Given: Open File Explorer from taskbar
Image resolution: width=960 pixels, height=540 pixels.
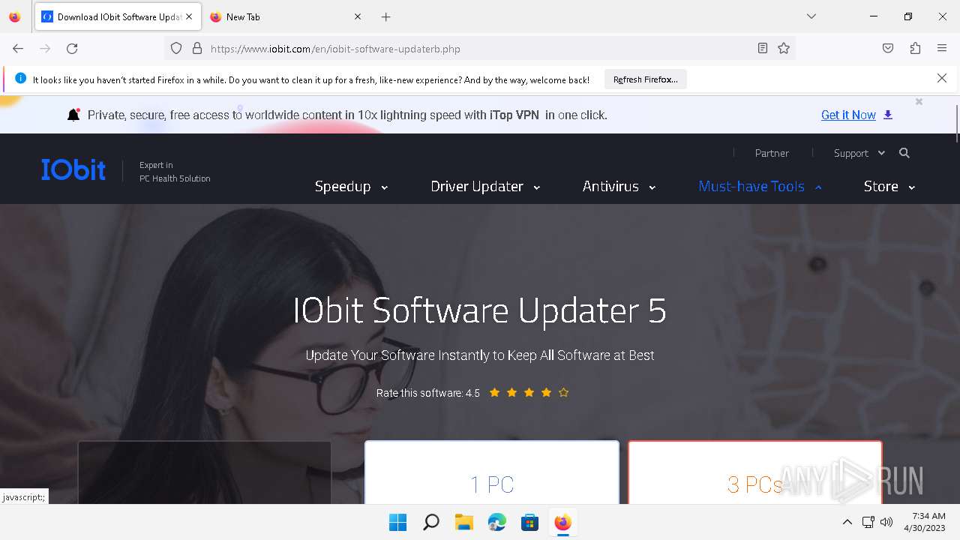Looking at the screenshot, I should pyautogui.click(x=463, y=522).
